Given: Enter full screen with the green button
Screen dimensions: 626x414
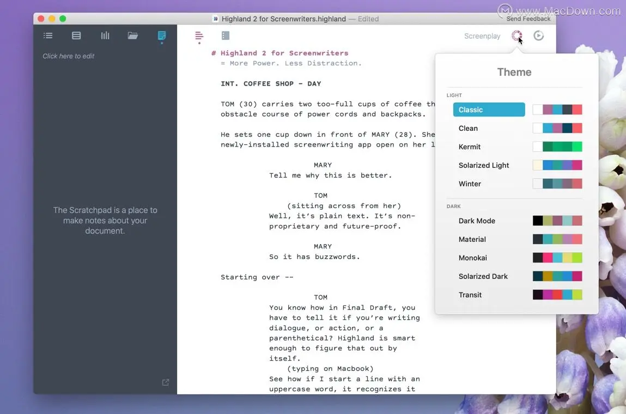Looking at the screenshot, I should 63,19.
